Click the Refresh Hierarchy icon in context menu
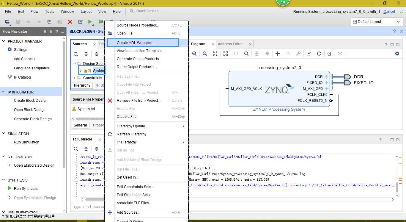 click(110, 134)
